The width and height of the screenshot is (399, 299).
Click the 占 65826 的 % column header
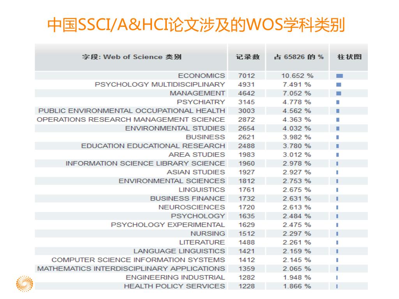298,57
